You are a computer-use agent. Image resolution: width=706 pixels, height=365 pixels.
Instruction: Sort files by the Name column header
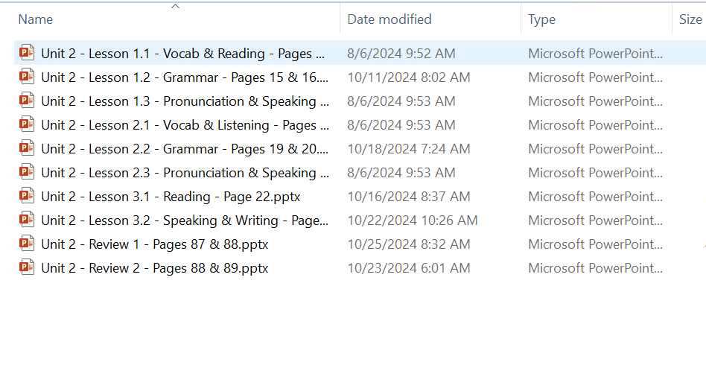pos(36,19)
